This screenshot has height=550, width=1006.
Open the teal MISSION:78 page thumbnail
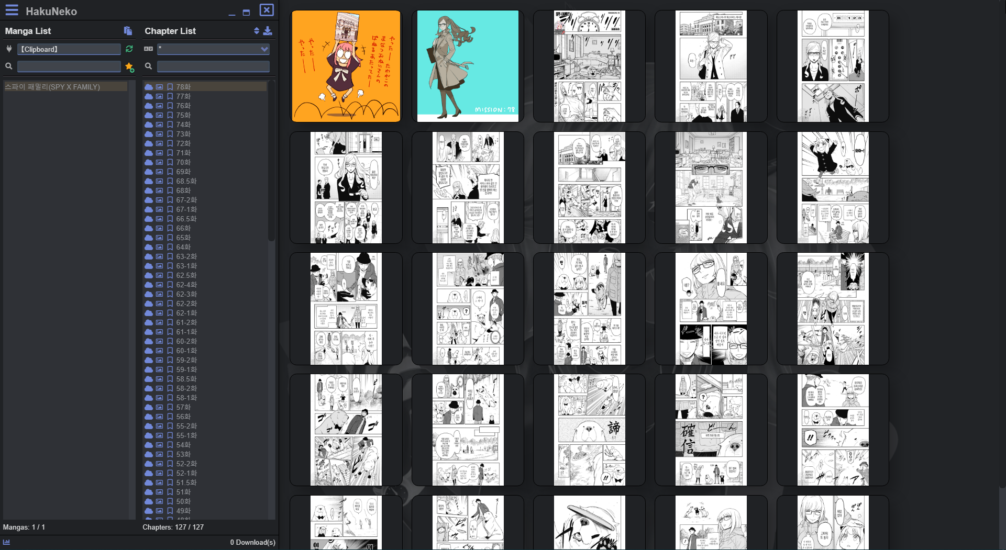[x=468, y=66]
